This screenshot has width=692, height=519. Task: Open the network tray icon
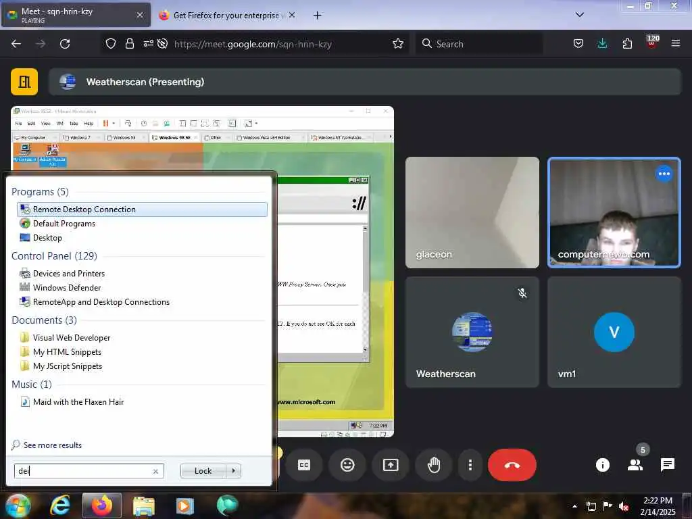click(x=591, y=506)
